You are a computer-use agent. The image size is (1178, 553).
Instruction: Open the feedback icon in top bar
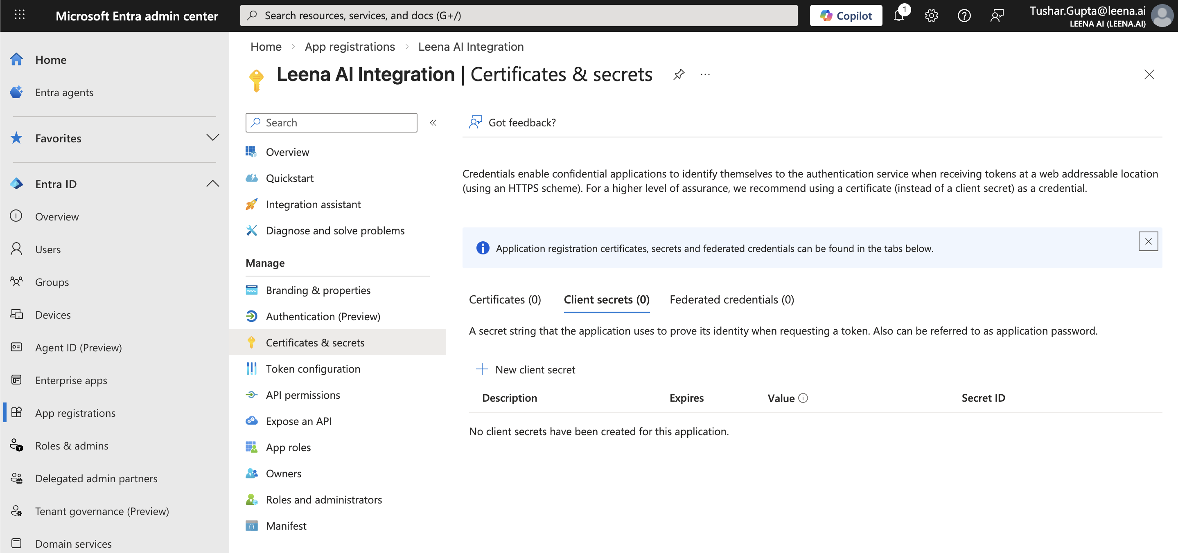coord(997,16)
